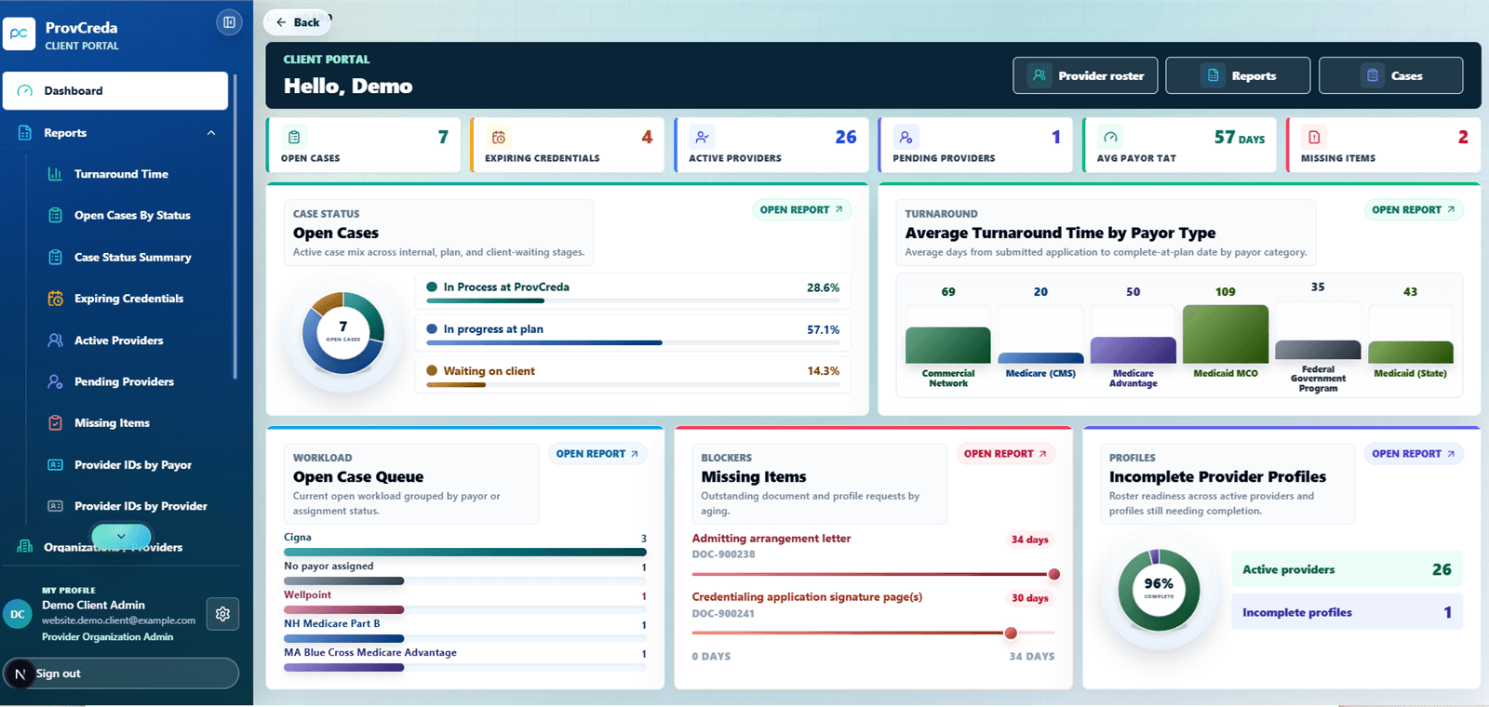
Task: Click the Active Providers people icon in sidebar
Action: point(55,340)
